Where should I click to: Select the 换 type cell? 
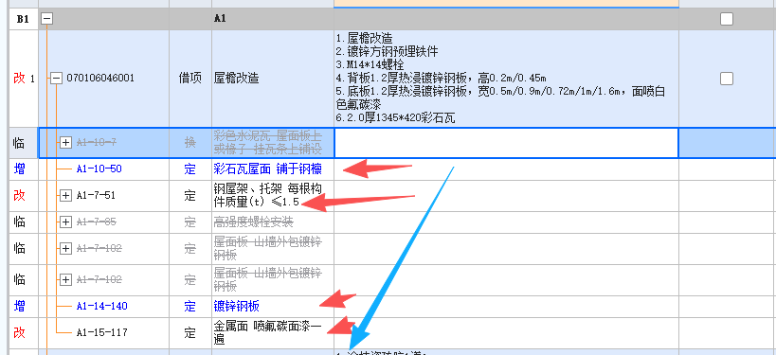pos(190,143)
